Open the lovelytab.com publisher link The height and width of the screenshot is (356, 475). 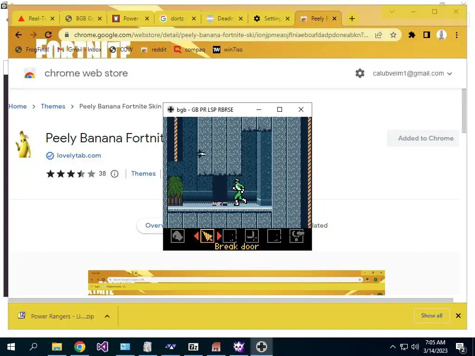click(x=79, y=156)
